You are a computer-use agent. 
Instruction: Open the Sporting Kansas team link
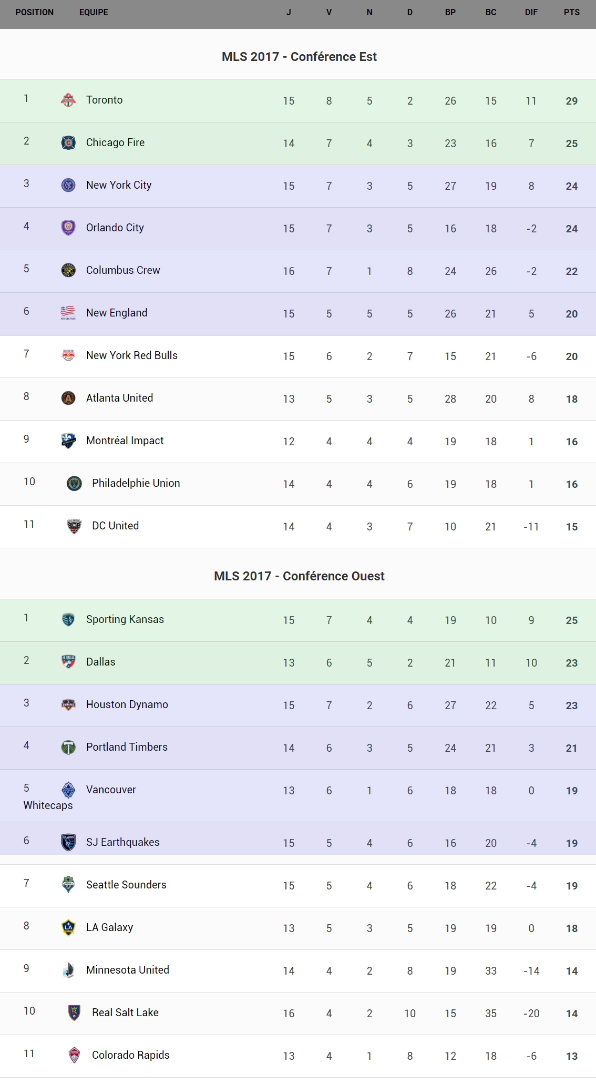[125, 619]
